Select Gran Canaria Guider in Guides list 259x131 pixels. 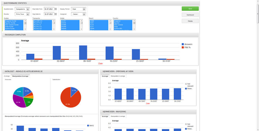click(14, 25)
